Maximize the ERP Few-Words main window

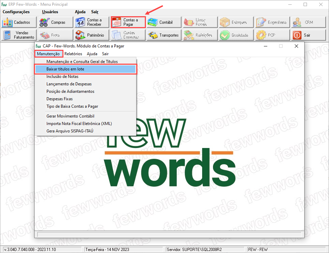pyautogui.click(x=306, y=4)
